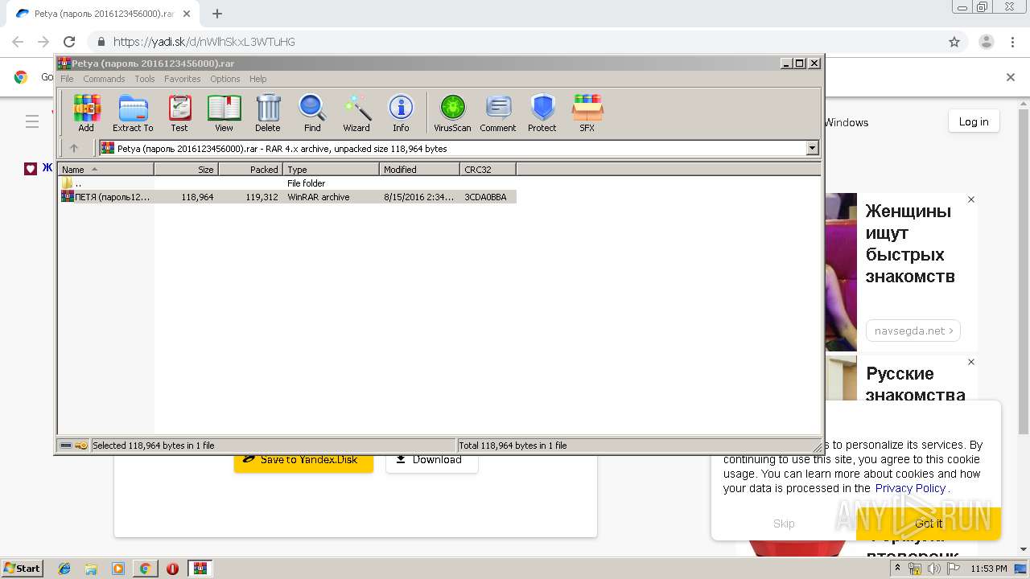Sort by the Name column header
This screenshot has height=579, width=1030.
tap(105, 169)
